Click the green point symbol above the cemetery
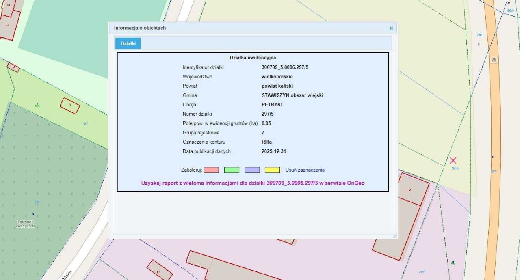The image size is (520, 280). pyautogui.click(x=37, y=105)
